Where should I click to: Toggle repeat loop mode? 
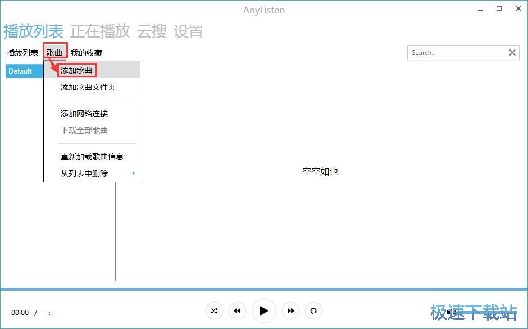[313, 311]
